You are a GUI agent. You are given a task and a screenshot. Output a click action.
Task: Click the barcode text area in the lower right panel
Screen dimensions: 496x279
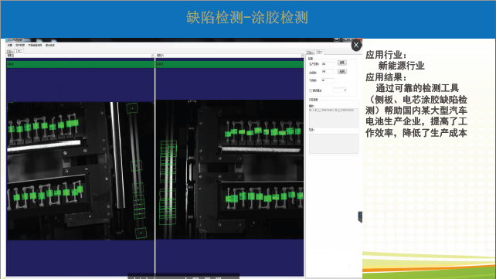point(334,117)
